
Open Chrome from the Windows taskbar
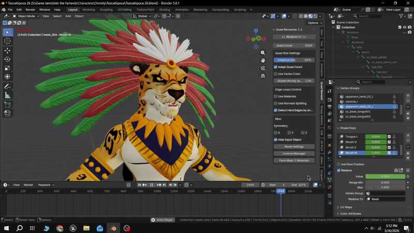click(60, 228)
